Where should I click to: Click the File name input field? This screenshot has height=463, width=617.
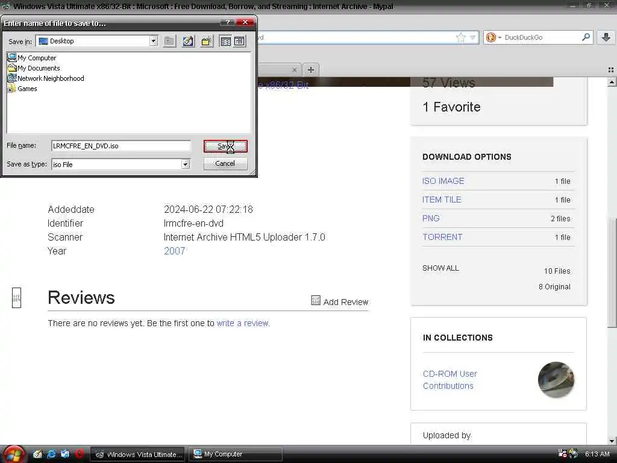[x=121, y=146]
